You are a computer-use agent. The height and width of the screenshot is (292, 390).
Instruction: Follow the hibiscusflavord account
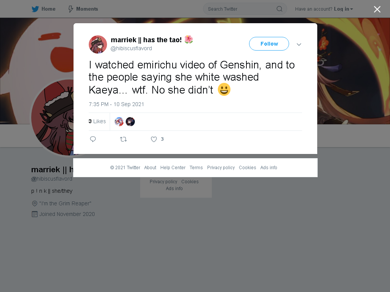[269, 44]
